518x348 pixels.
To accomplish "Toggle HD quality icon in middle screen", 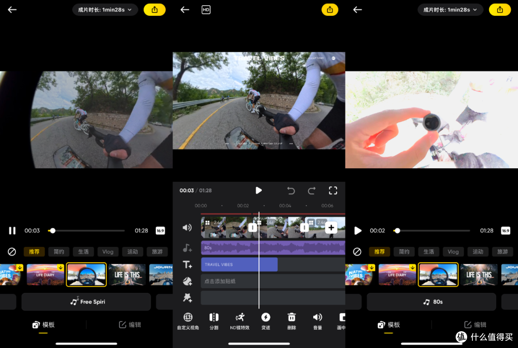I will click(x=206, y=10).
